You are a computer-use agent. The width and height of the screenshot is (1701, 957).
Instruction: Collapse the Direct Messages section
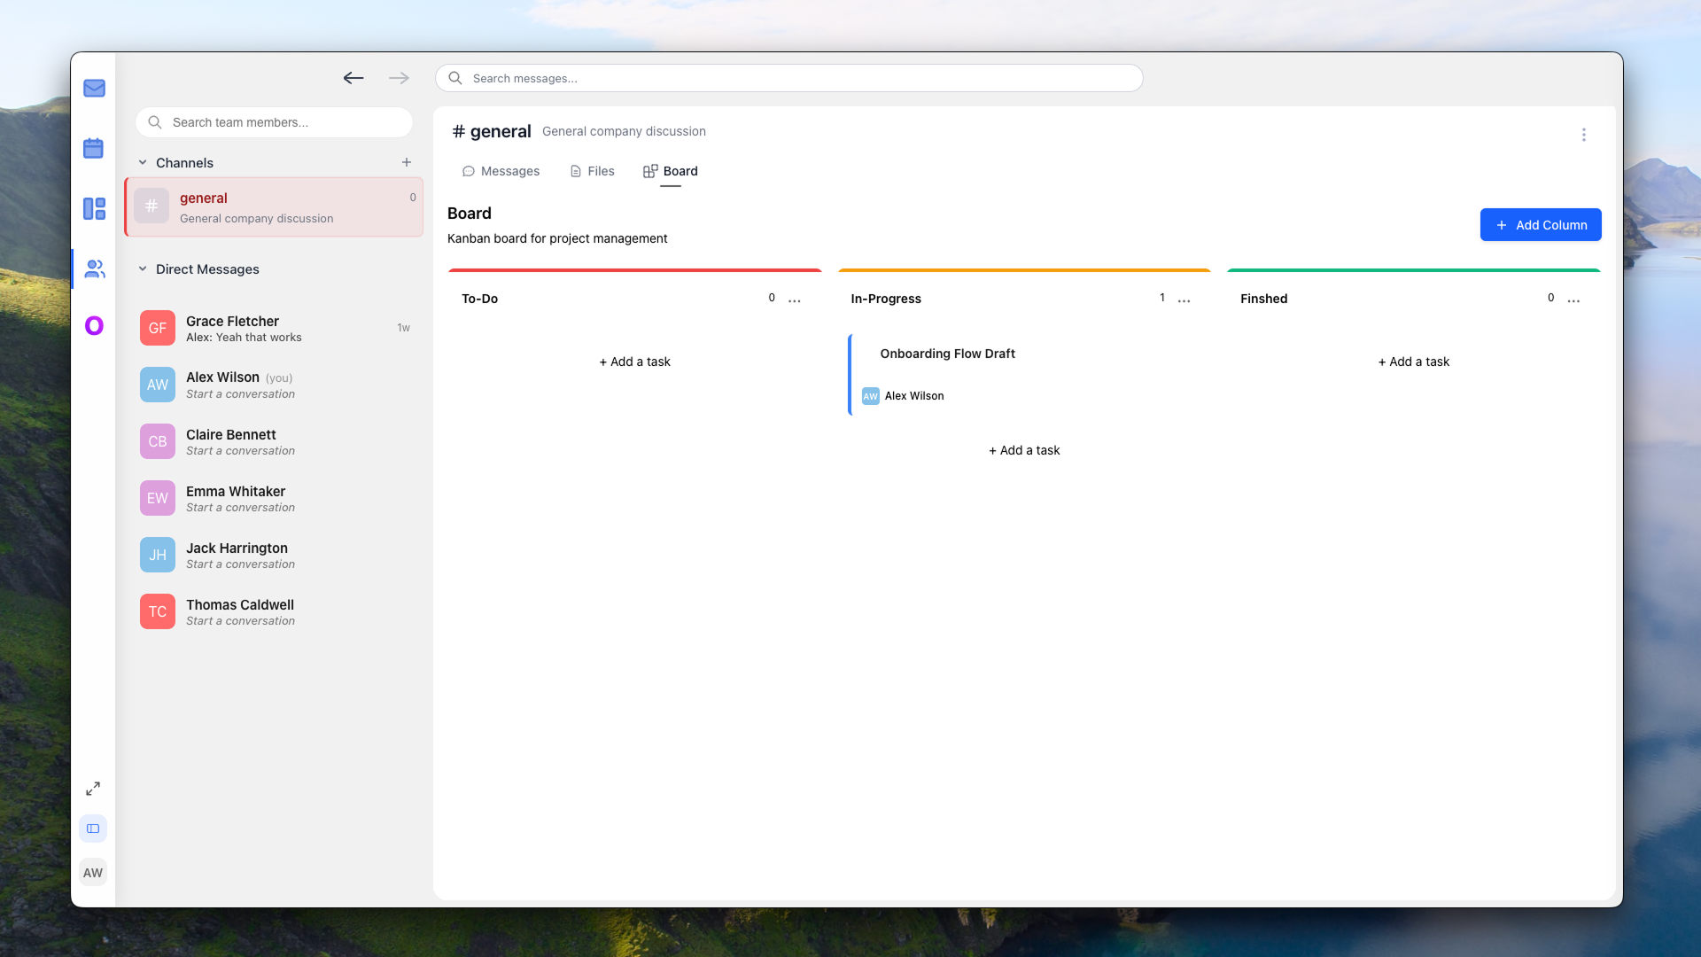[143, 269]
